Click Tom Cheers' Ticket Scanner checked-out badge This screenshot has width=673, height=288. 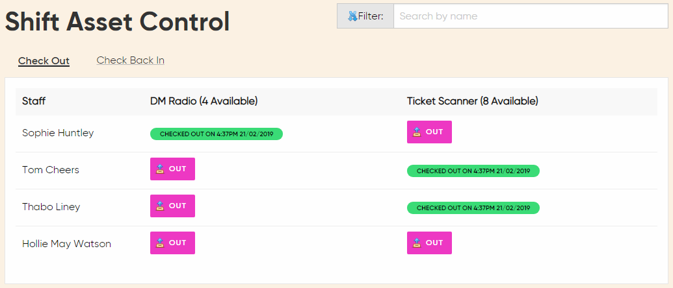(x=473, y=171)
